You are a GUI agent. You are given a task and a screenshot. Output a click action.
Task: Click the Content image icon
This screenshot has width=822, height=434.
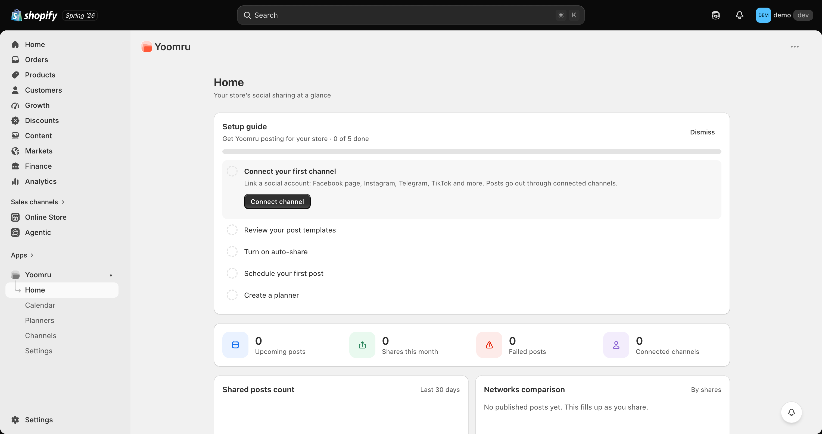pyautogui.click(x=15, y=136)
